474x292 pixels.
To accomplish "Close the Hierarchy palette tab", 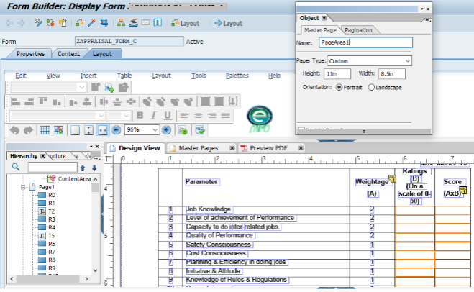I will pos(43,156).
